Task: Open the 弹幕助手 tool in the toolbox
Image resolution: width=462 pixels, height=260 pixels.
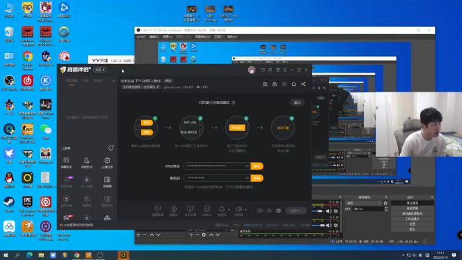Action: coord(66,162)
